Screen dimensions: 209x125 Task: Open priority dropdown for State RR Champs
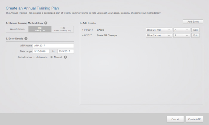pyautogui.click(x=182, y=35)
